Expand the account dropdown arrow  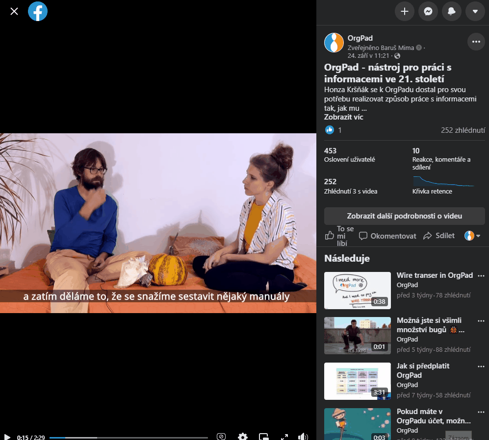475,11
